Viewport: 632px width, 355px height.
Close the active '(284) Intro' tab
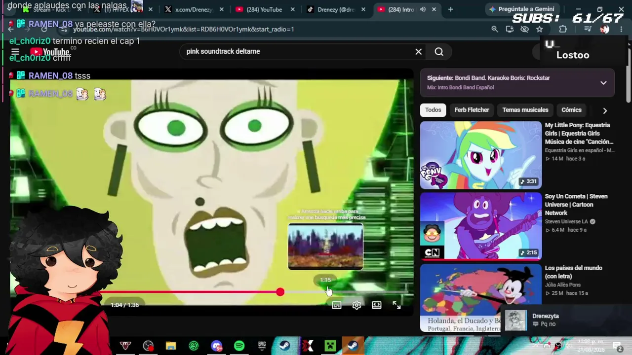pos(434,9)
